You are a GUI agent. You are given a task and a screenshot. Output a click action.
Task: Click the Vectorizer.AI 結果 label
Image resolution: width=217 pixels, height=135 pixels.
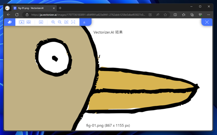(108, 32)
